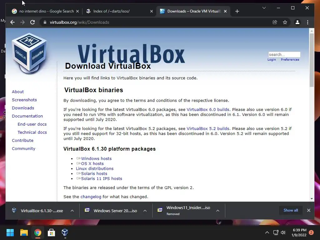320x240 pixels.
Task: Open the Linux distributions link
Action: 95,168
